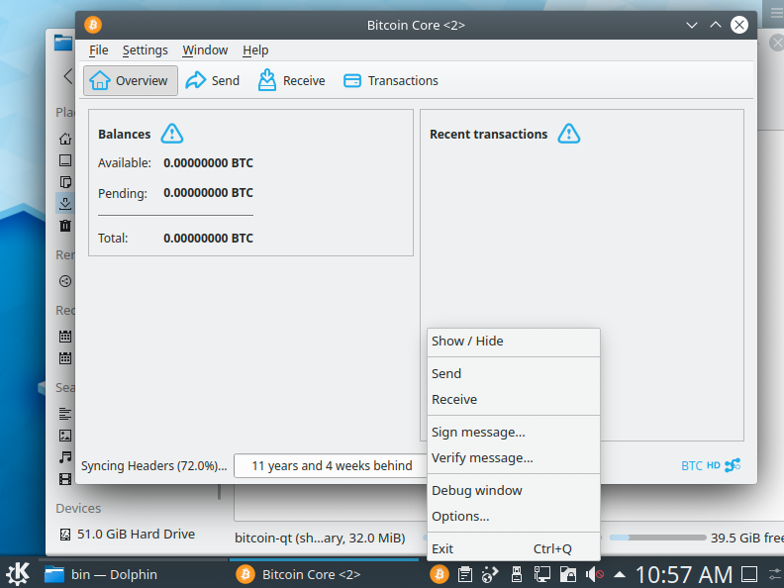The image size is (784, 588).
Task: Open the Vaults lock tray icon
Action: click(x=568, y=574)
